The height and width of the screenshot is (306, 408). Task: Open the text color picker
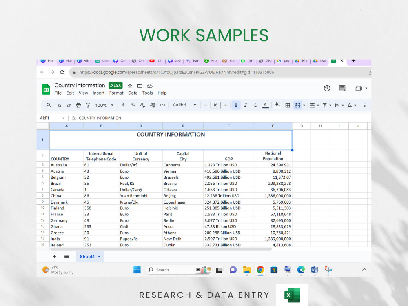tap(265, 105)
